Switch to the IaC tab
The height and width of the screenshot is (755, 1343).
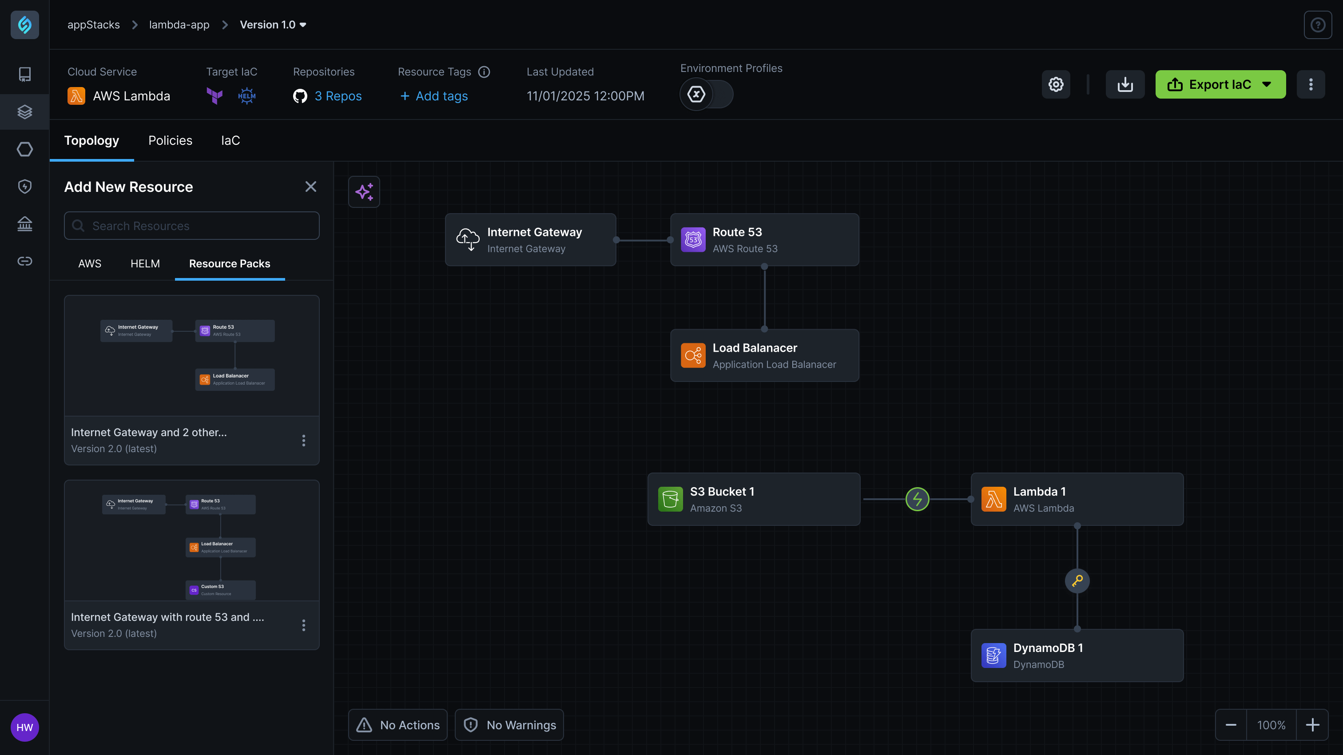point(230,140)
